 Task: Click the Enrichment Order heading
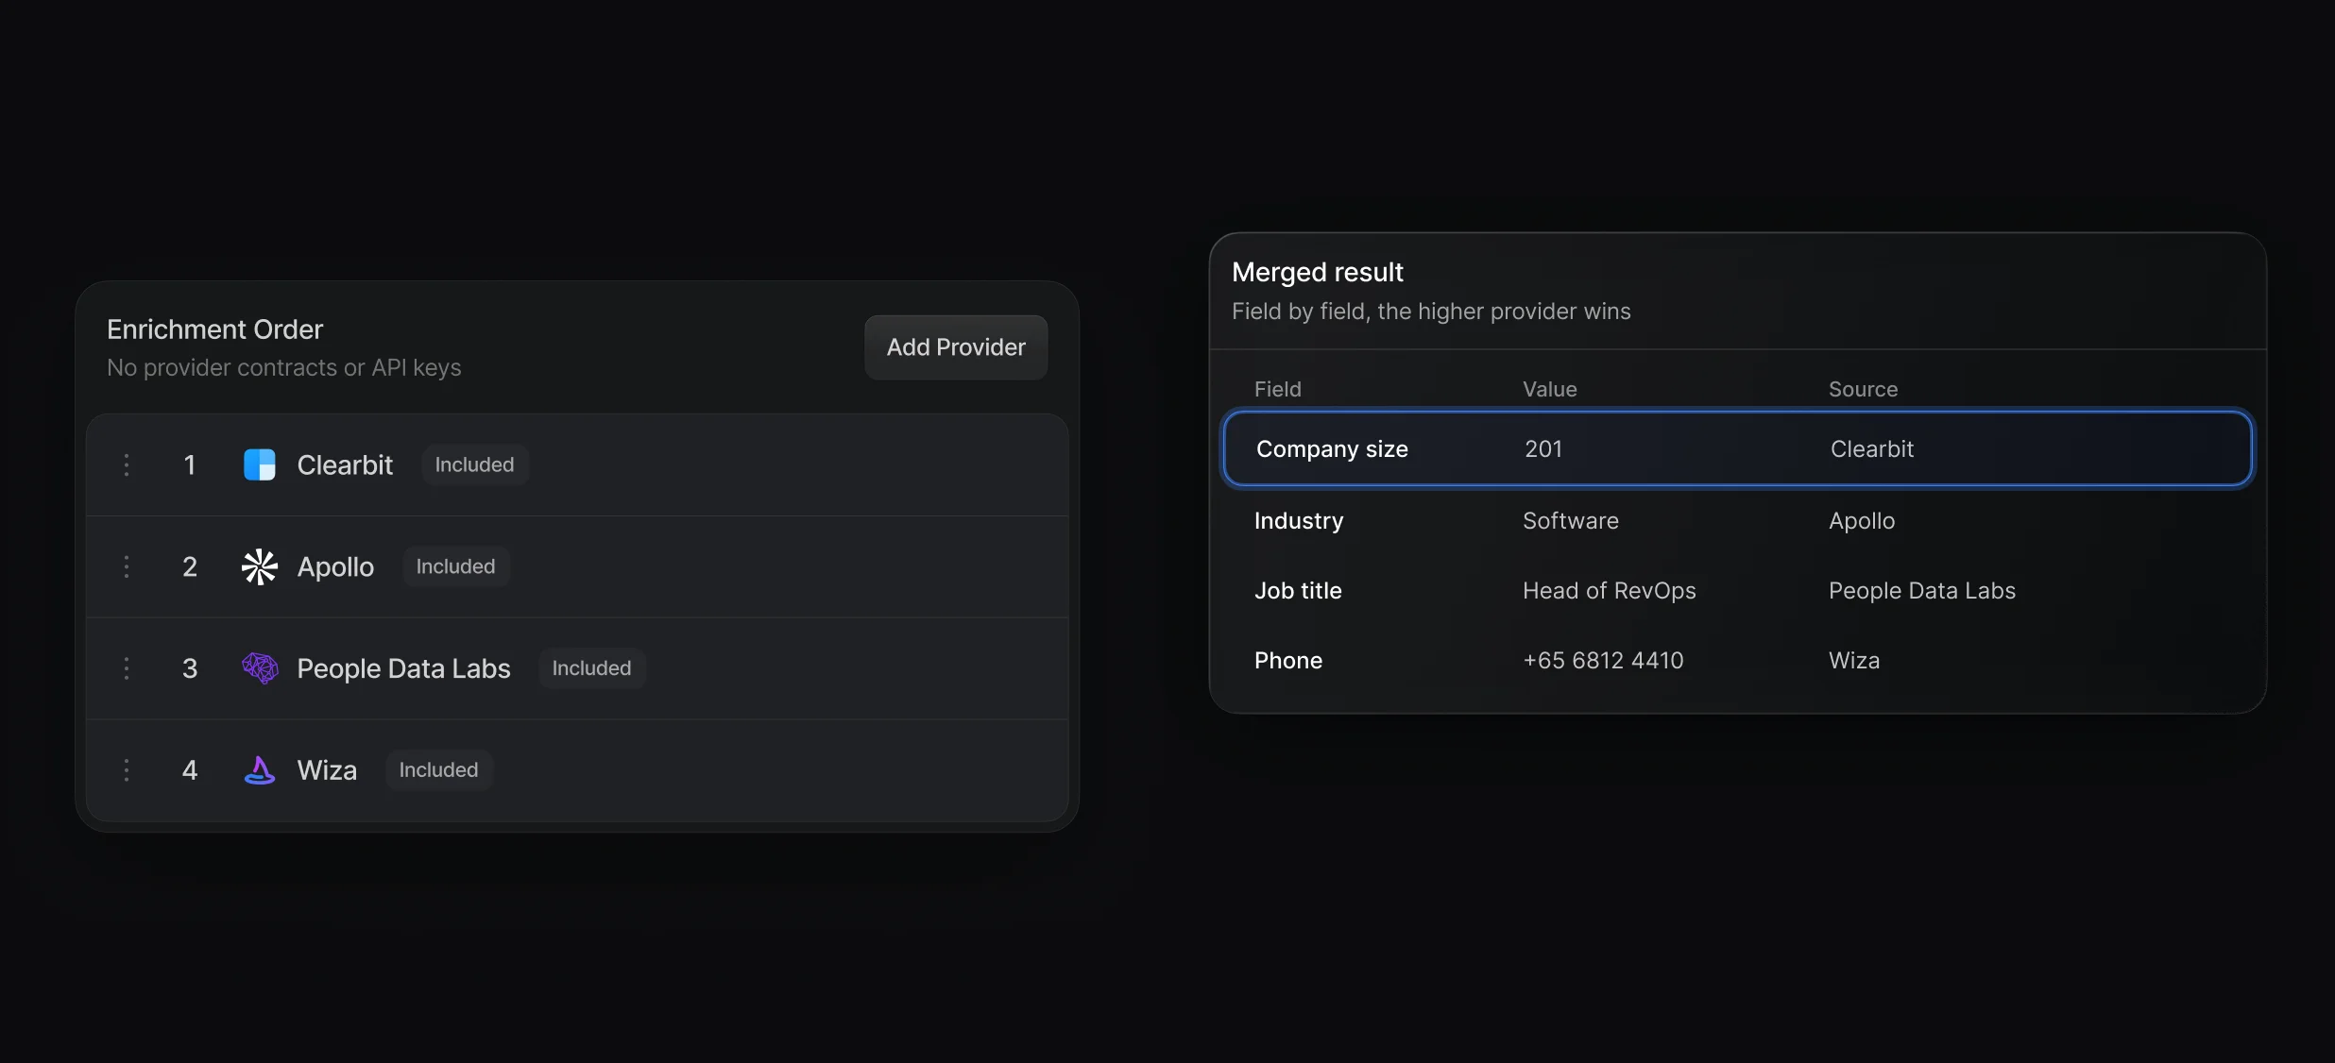tap(214, 329)
